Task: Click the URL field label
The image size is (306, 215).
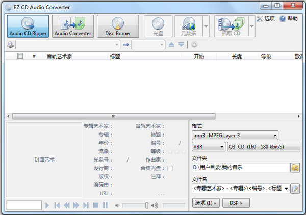Action: pos(106,194)
